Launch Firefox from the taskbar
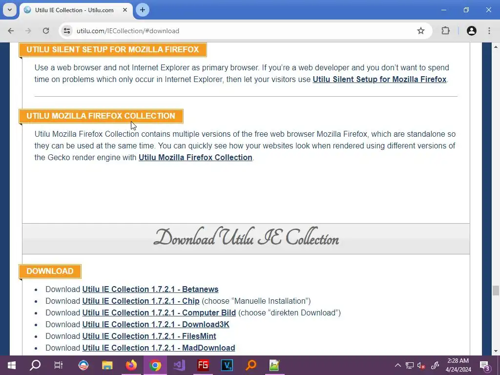 pos(131,365)
